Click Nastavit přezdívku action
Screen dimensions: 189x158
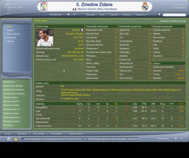pos(11,117)
